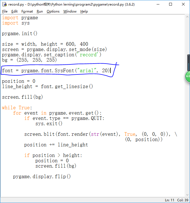Screen dimensions: 190x203
Task: Click the scrollbar down arrow
Action: (x=187, y=195)
